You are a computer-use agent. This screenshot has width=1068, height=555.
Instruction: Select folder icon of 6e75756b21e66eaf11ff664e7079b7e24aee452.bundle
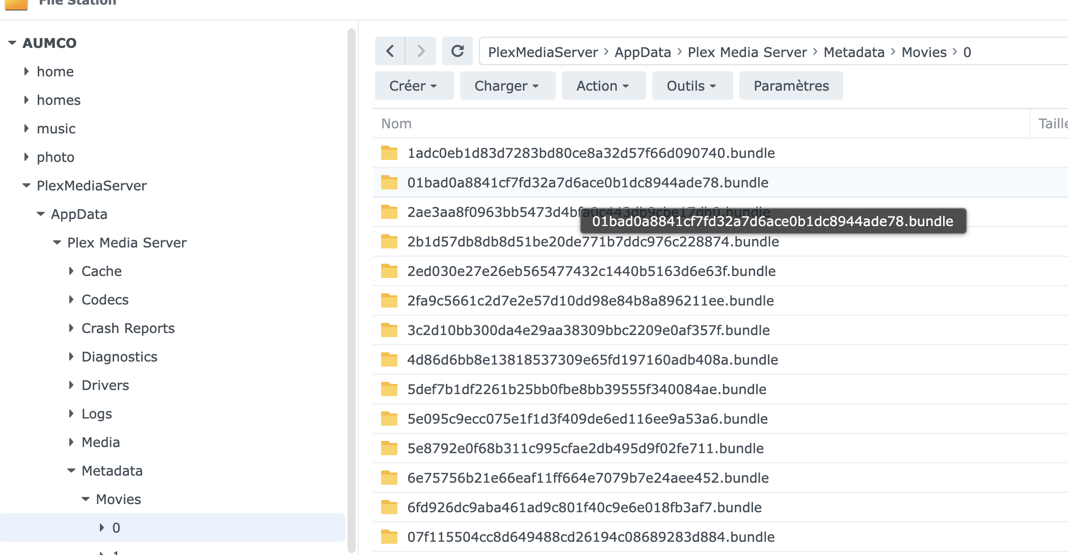[x=389, y=478]
